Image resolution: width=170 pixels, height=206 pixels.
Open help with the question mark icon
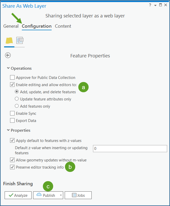pos(150,5)
